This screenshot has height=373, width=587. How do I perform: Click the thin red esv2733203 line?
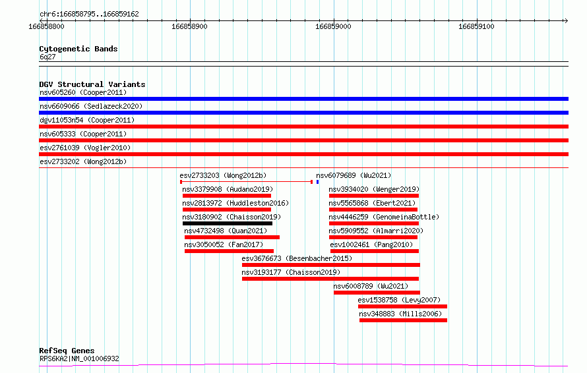tap(246, 182)
